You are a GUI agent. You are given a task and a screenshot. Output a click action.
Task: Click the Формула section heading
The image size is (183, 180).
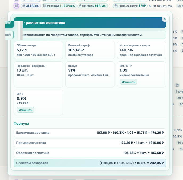[21, 124]
